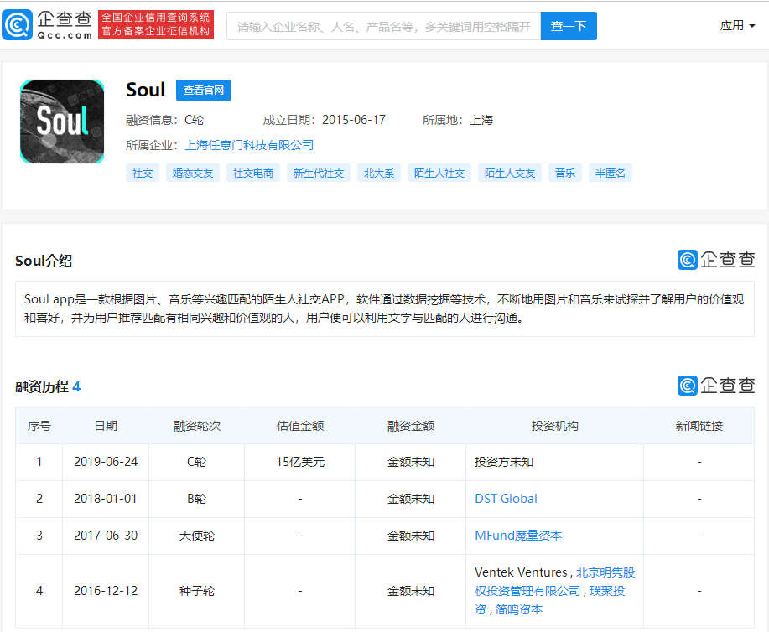
Task: Click the 企查查 watermark beside 融资历程
Action: coord(717,386)
